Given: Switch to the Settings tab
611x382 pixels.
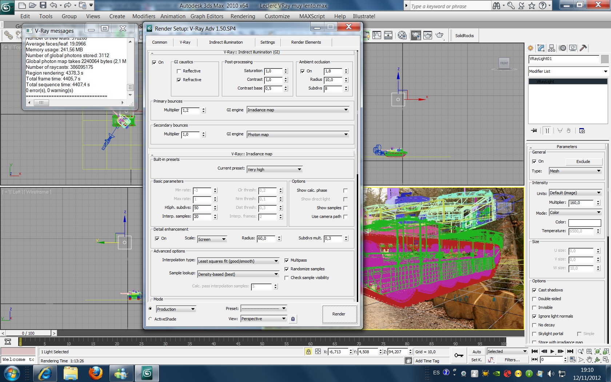Looking at the screenshot, I should 268,42.
